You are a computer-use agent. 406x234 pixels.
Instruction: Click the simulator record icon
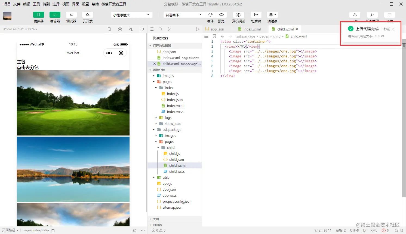coord(120,29)
